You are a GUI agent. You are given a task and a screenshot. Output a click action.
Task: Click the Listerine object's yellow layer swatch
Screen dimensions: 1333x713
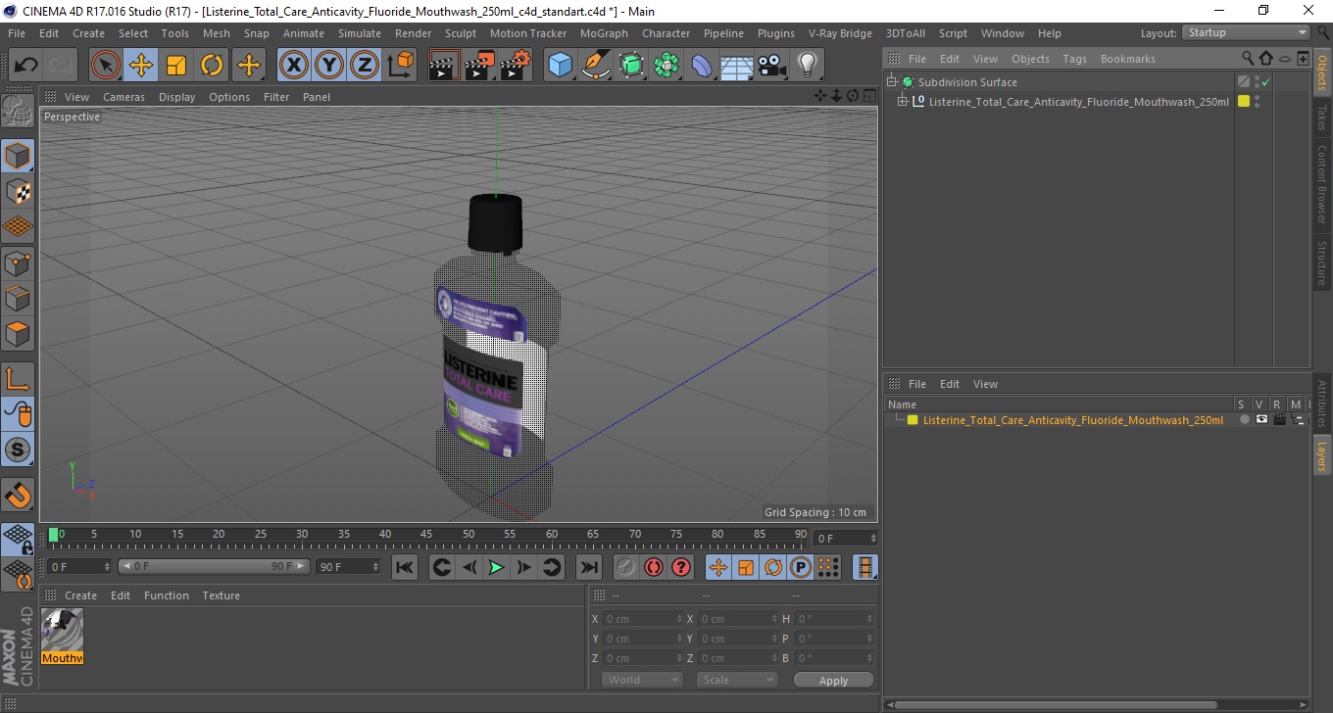pos(1244,102)
